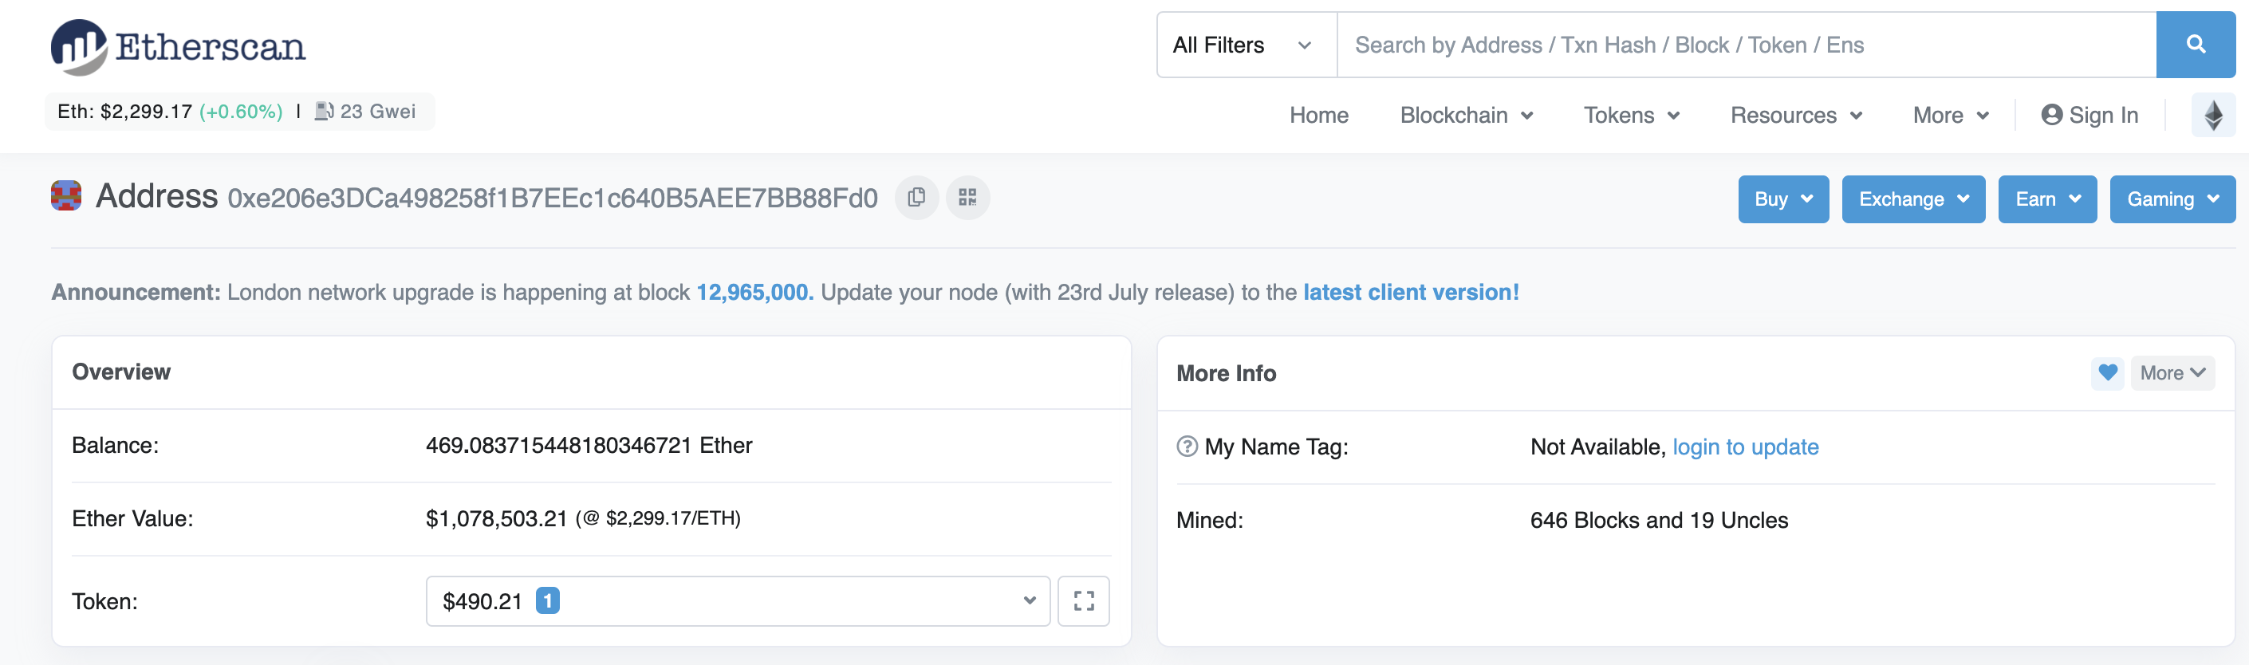This screenshot has width=2249, height=665.
Task: Click the Ethereum diamond network icon
Action: [x=2212, y=115]
